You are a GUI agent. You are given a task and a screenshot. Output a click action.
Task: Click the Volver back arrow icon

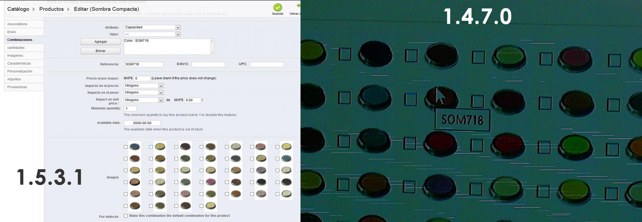(298, 5)
